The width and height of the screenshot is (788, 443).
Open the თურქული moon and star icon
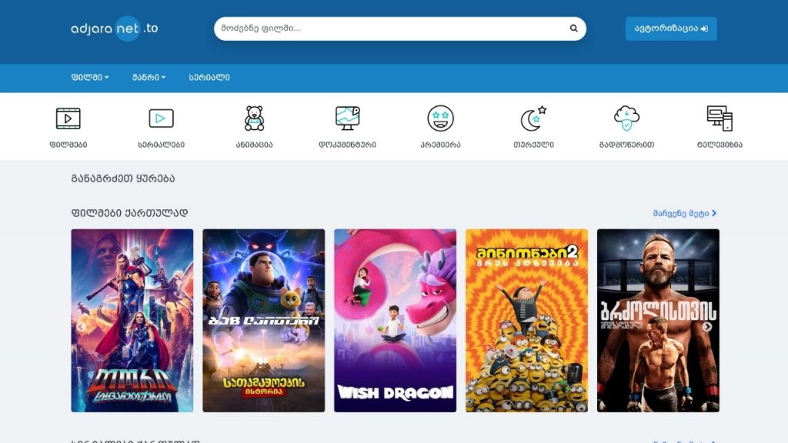point(533,118)
